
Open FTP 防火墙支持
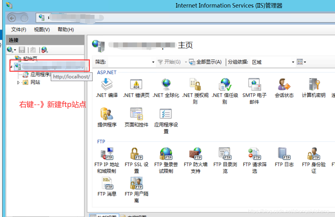click(x=195, y=160)
